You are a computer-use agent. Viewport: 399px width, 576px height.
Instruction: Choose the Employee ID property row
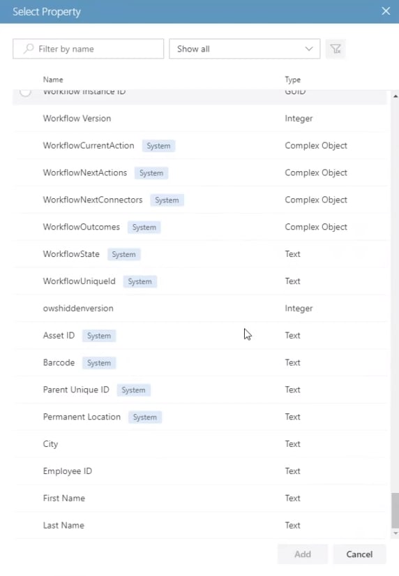coord(200,471)
